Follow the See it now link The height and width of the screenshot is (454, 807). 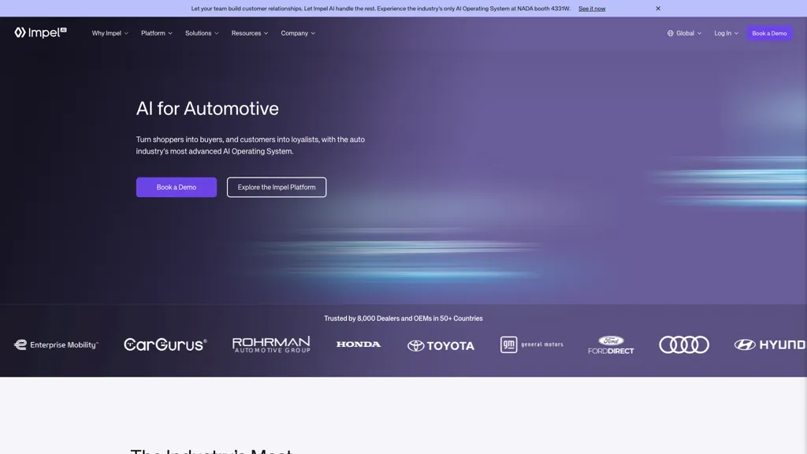click(591, 8)
